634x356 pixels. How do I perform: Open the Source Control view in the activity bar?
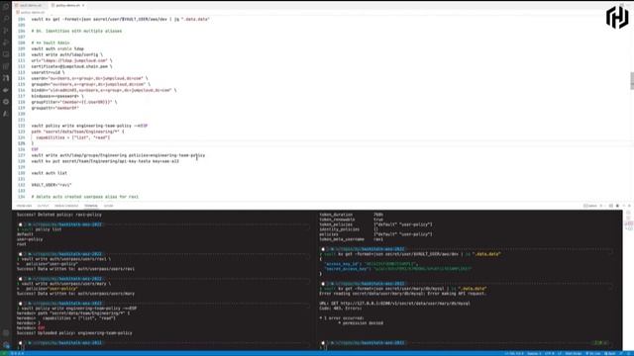point(6,31)
